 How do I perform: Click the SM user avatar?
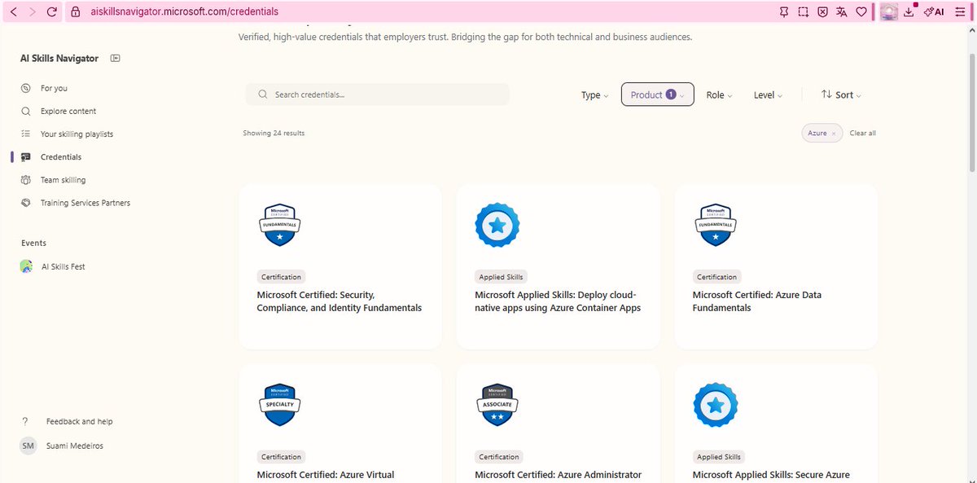click(x=28, y=446)
